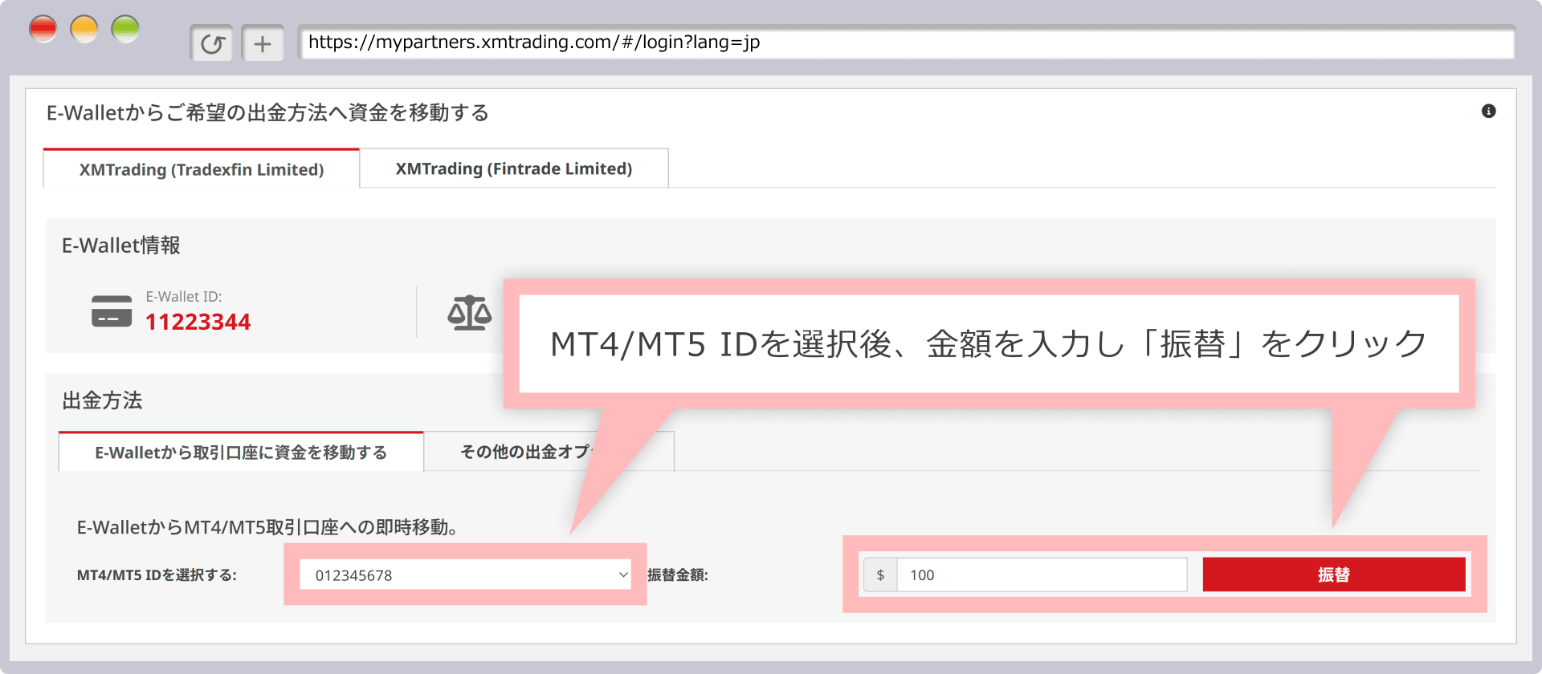The width and height of the screenshot is (1542, 674).
Task: Click the red 振替 button
Action: pos(1334,575)
